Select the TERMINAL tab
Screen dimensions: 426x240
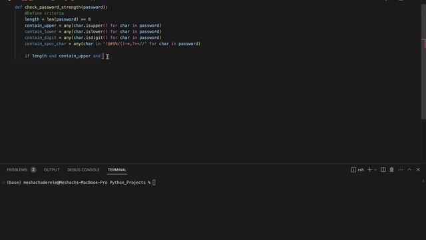pyautogui.click(x=117, y=170)
